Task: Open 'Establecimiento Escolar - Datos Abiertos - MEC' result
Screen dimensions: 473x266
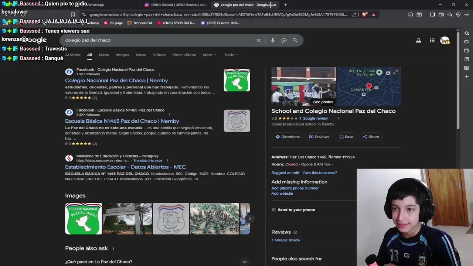Action: point(125,167)
